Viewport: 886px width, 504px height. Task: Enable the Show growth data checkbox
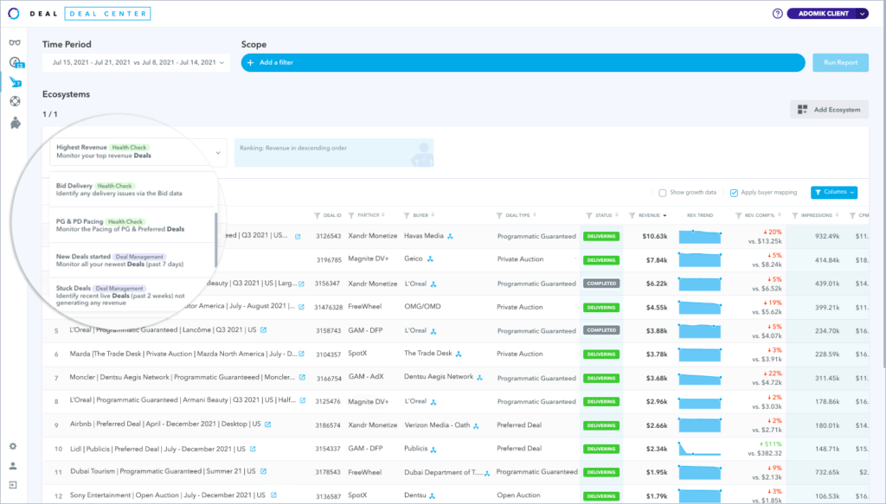[663, 193]
